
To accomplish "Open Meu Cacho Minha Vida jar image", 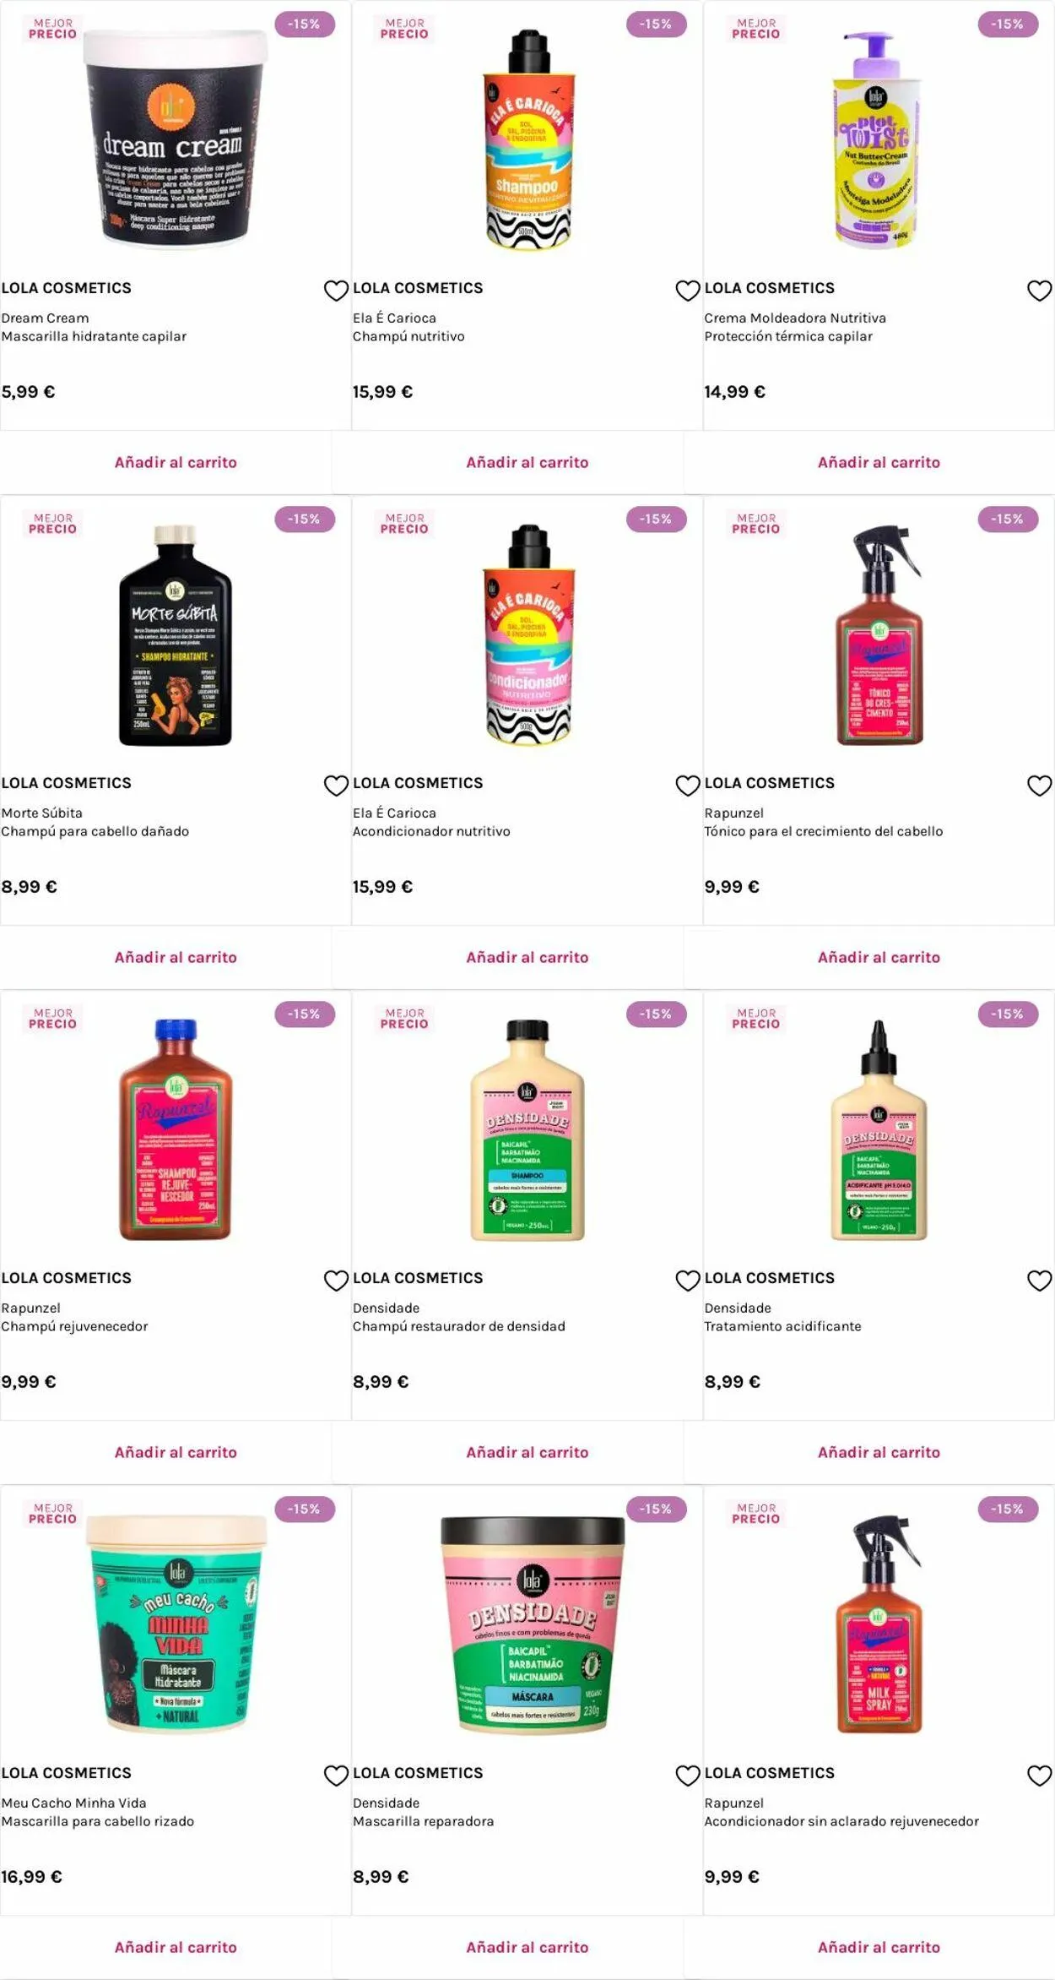I will pyautogui.click(x=176, y=1624).
